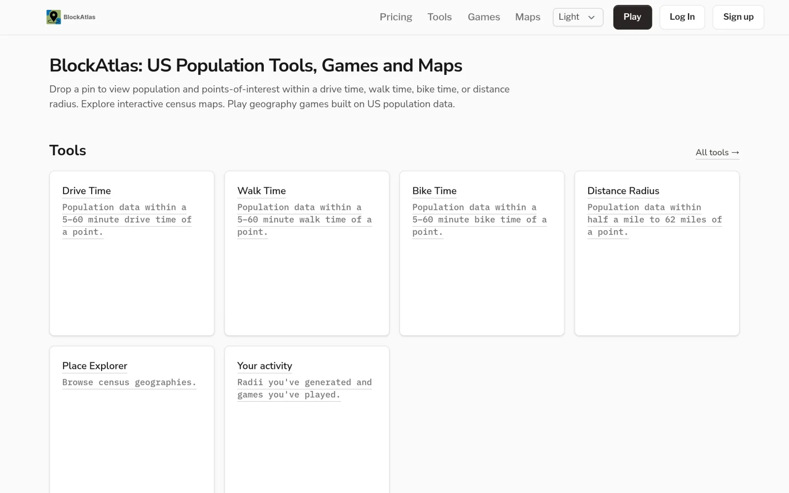Select Games in the top navigation
This screenshot has height=493, width=789.
[484, 17]
